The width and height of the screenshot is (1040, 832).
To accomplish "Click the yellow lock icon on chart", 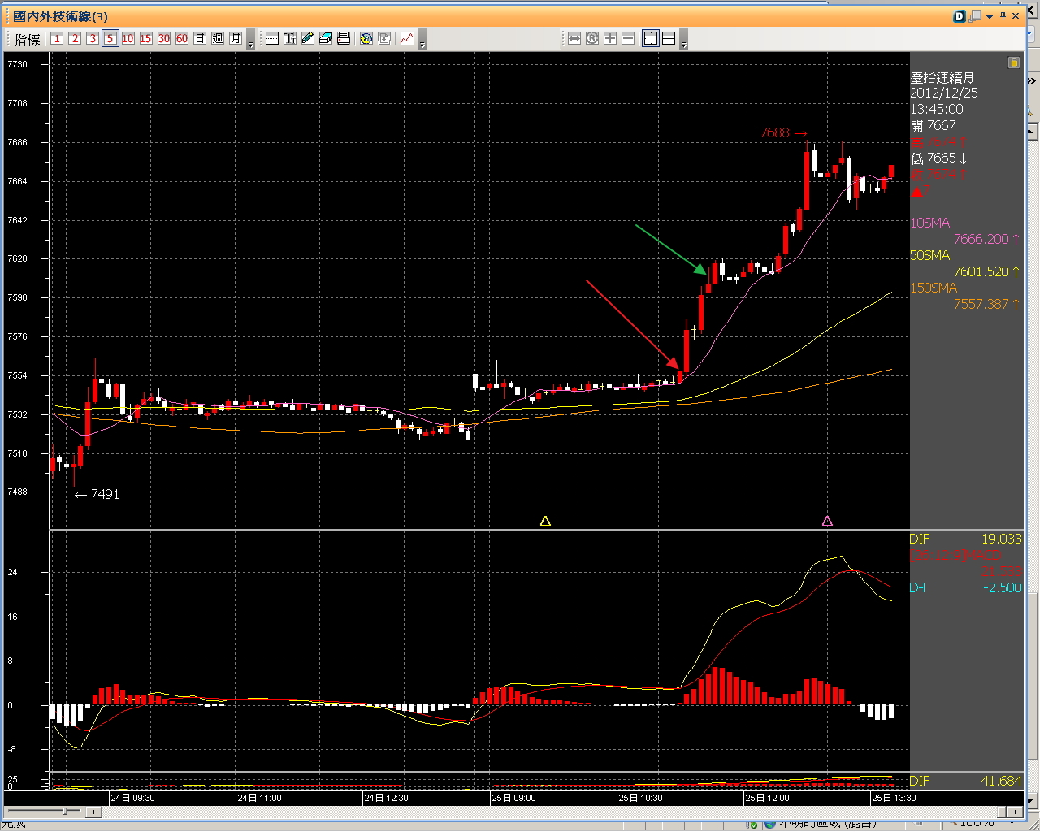I will 1013,63.
